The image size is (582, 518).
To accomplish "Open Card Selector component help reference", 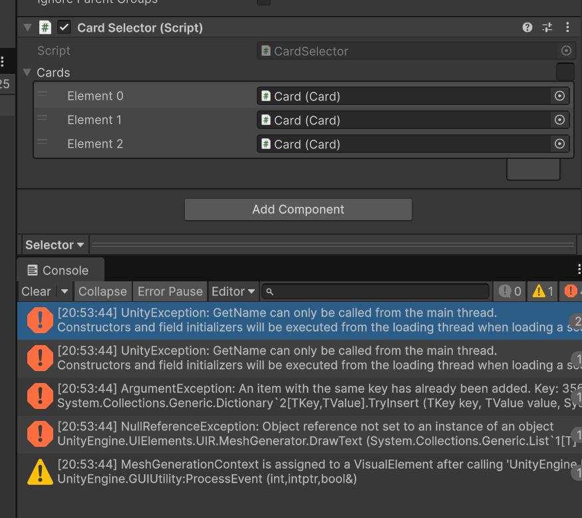I will tap(527, 27).
